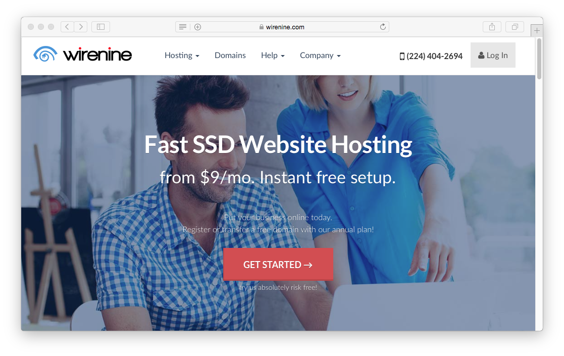Screen dimensions: 564x356
Task: Click the GET STARTED button
Action: 278,265
